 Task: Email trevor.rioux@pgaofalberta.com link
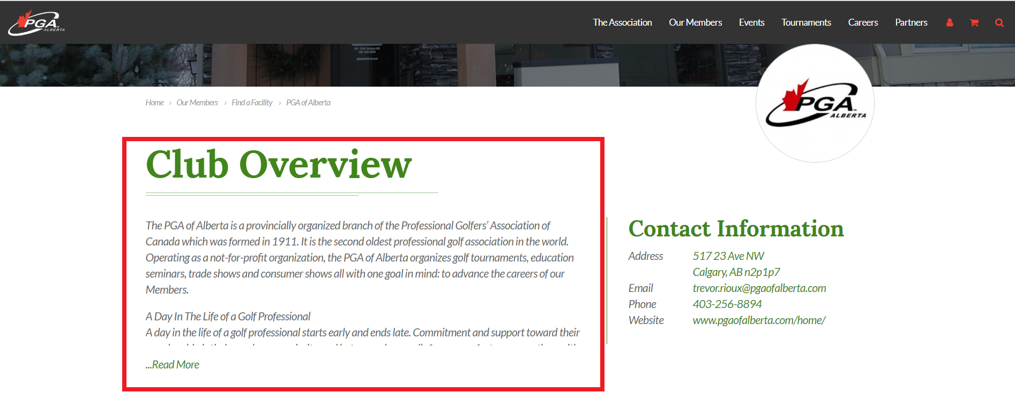759,288
